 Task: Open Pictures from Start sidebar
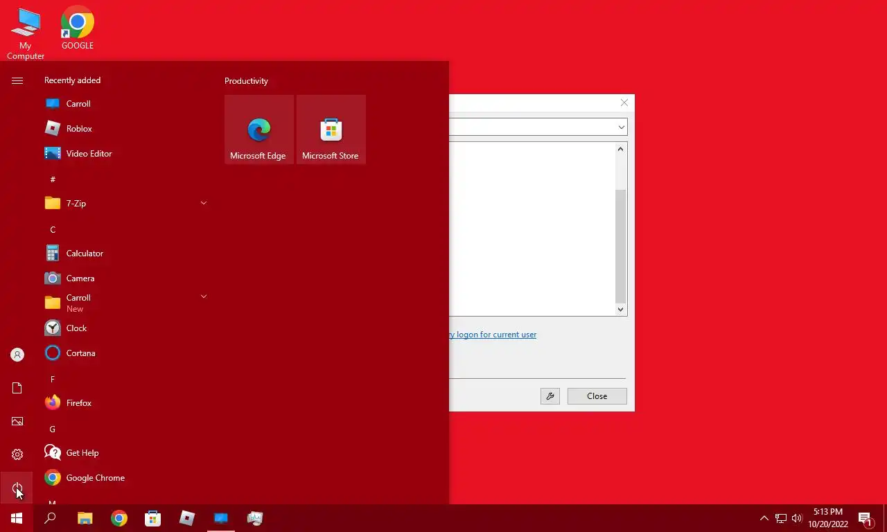17,421
